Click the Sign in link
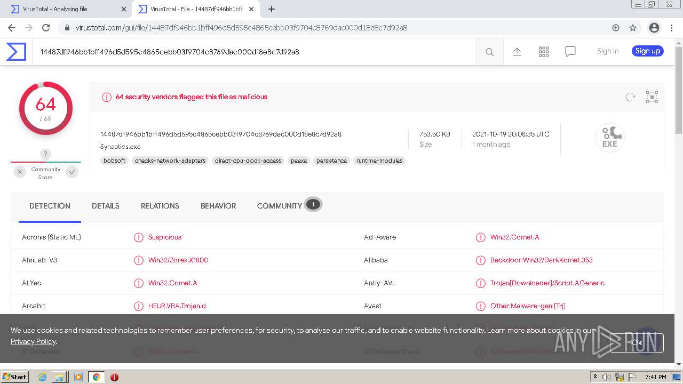Viewport: 683px width, 384px height. 608,51
